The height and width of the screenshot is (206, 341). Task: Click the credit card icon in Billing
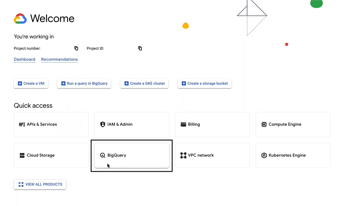point(183,124)
